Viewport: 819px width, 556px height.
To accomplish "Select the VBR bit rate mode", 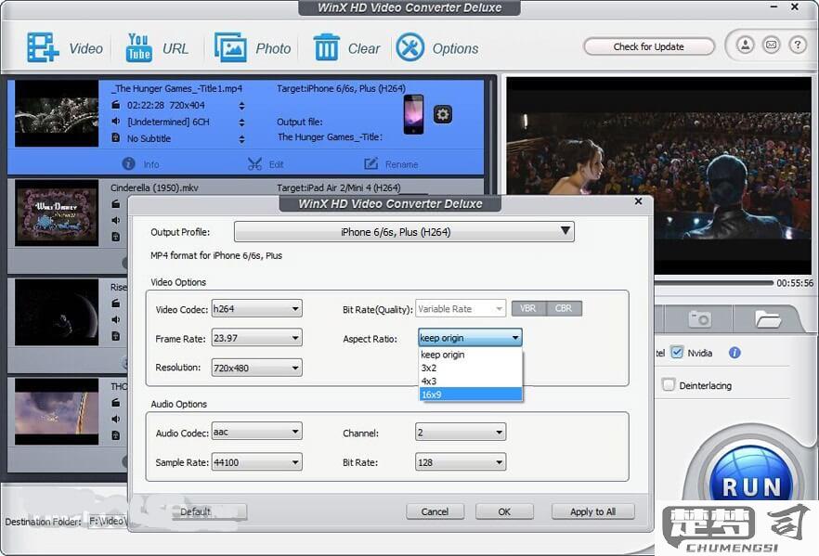I will coord(528,308).
